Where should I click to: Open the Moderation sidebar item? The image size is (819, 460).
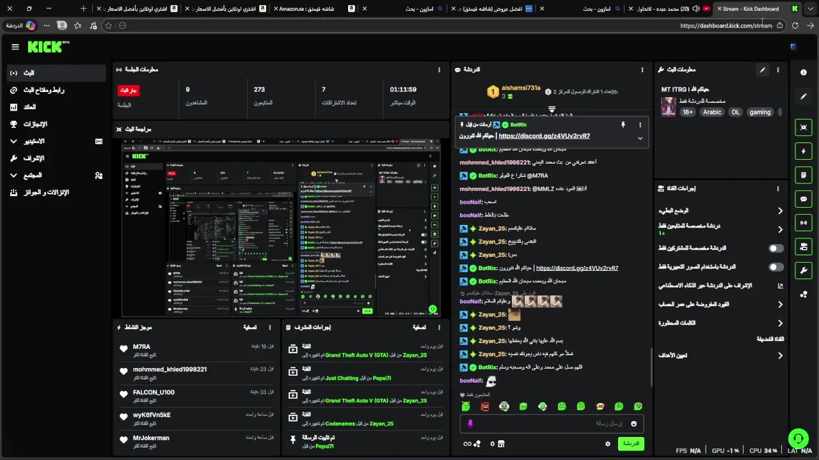[56, 158]
